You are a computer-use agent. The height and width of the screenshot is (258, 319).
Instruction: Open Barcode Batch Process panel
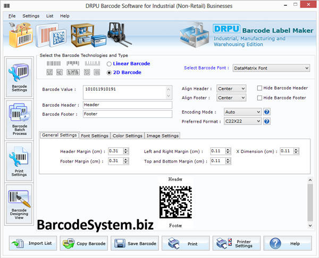[19, 119]
